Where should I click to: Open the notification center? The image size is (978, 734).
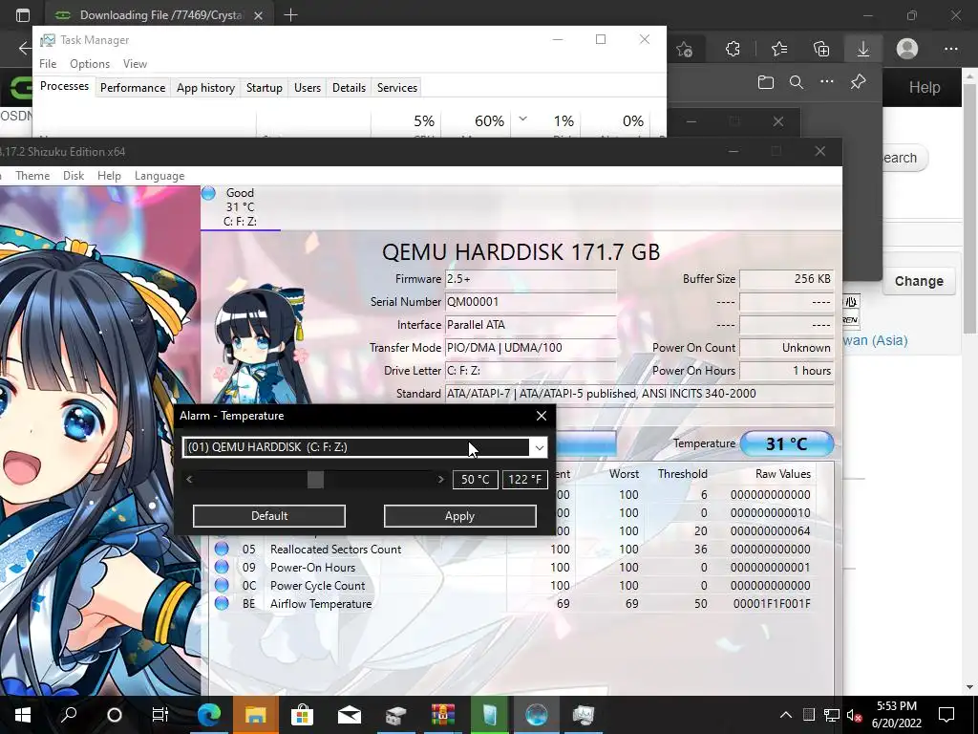[x=946, y=715]
